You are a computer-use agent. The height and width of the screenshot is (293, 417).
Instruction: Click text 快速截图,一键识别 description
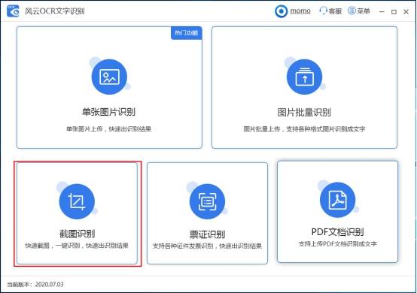coord(77,246)
